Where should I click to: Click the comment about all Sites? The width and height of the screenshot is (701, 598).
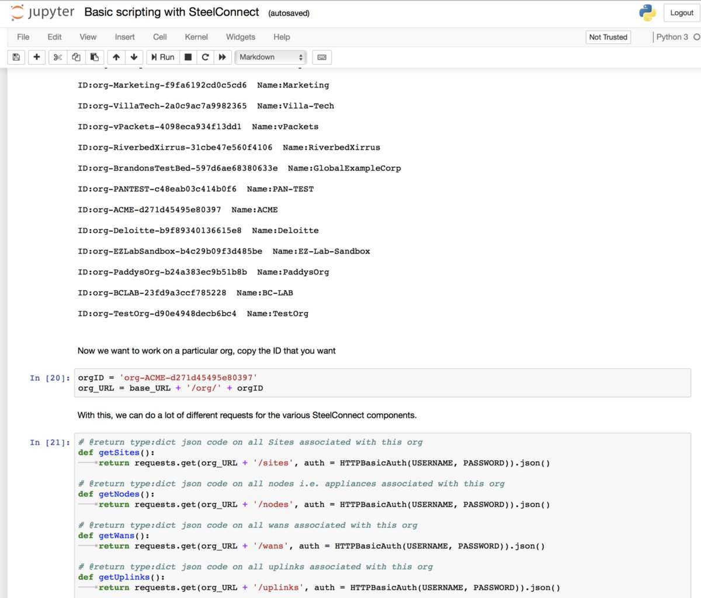tap(250, 442)
